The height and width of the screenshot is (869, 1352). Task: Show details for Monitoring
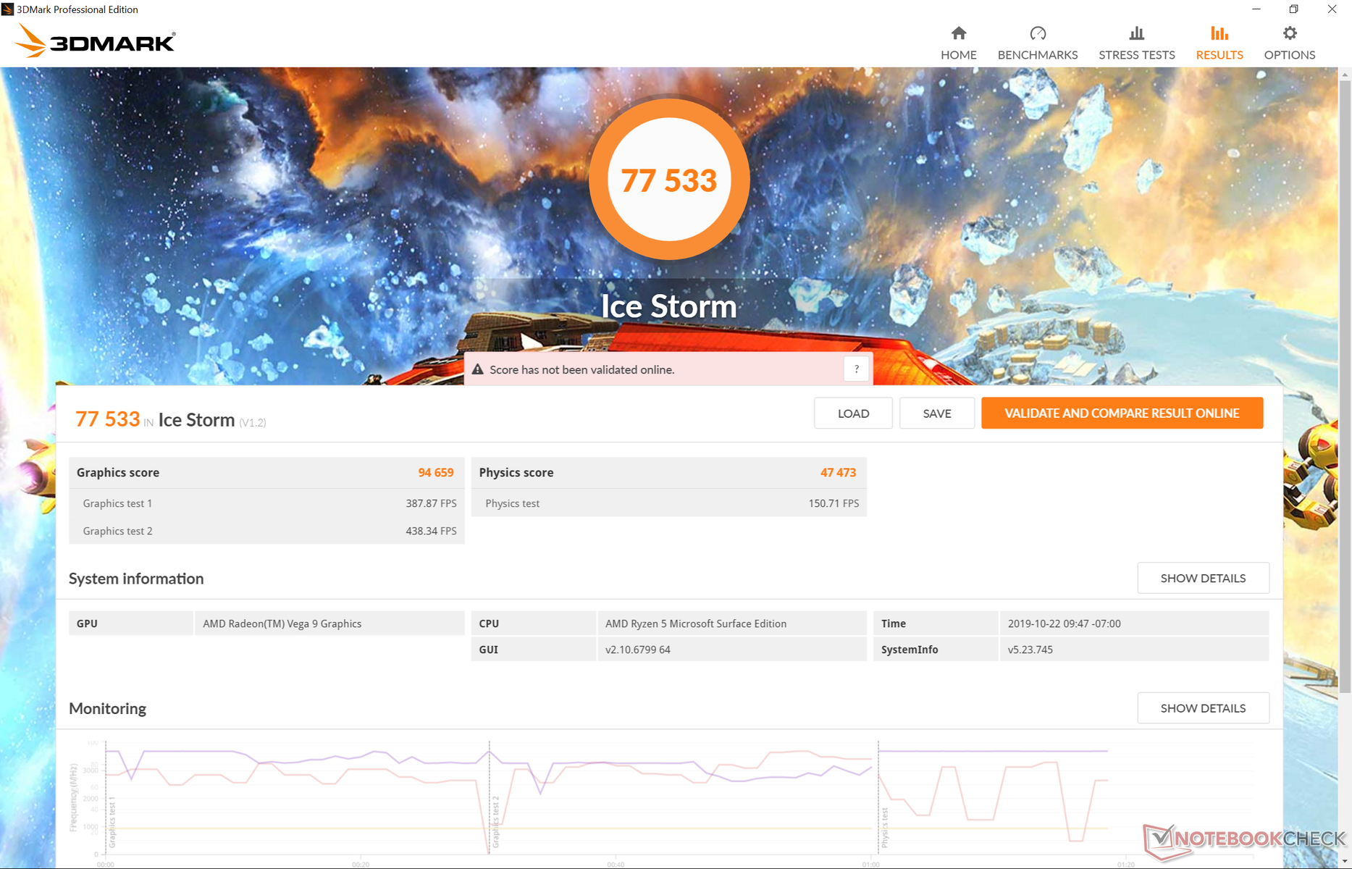coord(1203,708)
